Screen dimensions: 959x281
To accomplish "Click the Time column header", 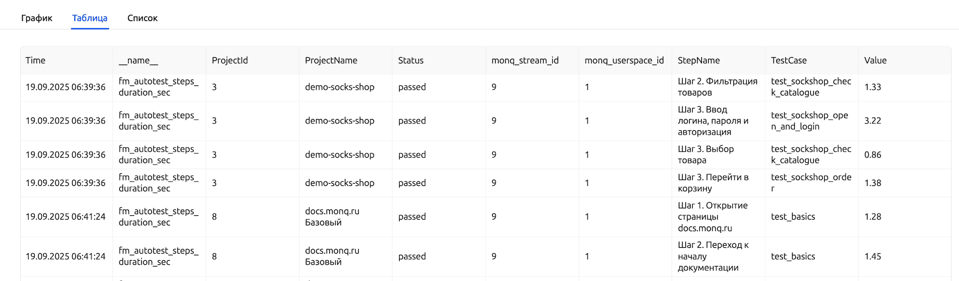I will [35, 60].
